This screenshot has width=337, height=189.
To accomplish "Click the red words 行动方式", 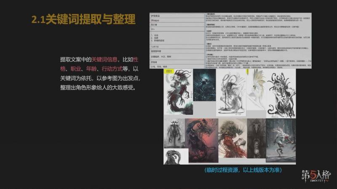I will pos(112,69).
